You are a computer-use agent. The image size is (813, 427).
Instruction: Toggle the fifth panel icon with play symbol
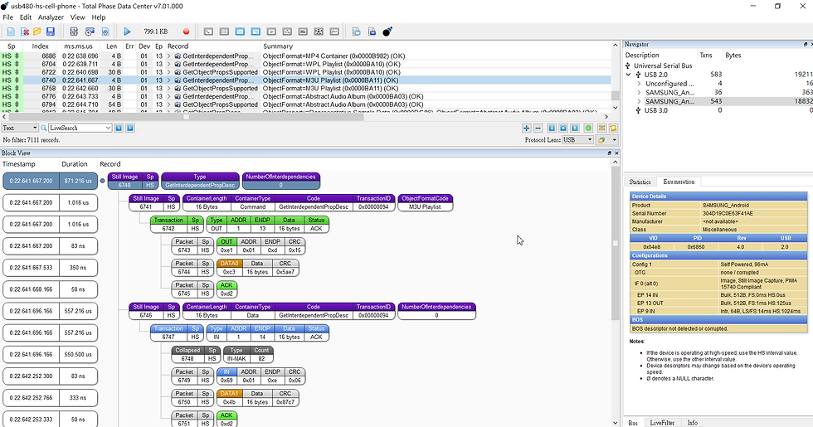[x=271, y=32]
